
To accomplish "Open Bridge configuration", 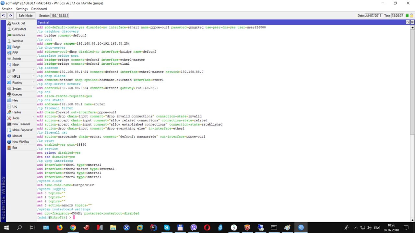I will 16,47.
